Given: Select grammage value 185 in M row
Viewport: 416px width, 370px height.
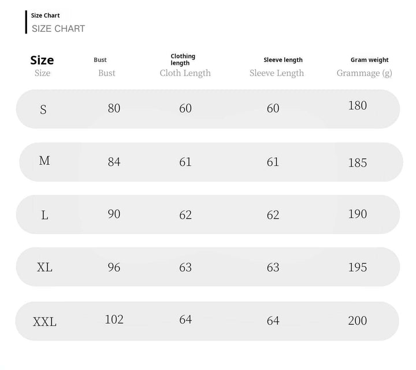Looking at the screenshot, I should point(358,163).
